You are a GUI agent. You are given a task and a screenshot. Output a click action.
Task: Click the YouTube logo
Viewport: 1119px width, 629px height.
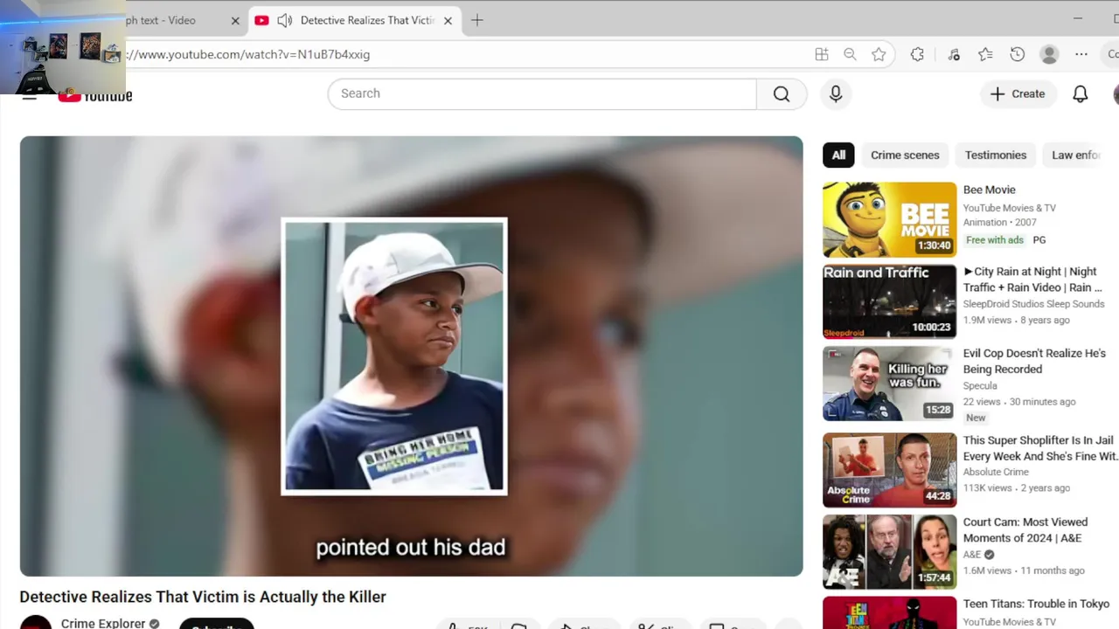pyautogui.click(x=95, y=95)
